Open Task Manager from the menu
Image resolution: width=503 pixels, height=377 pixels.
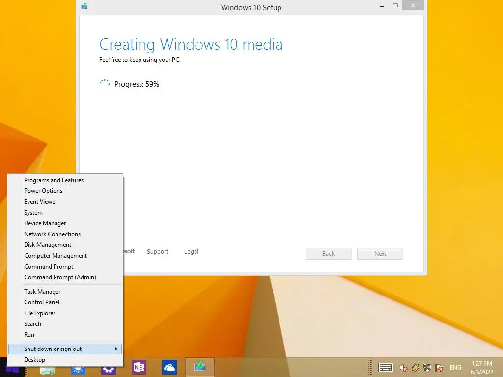[65, 292]
